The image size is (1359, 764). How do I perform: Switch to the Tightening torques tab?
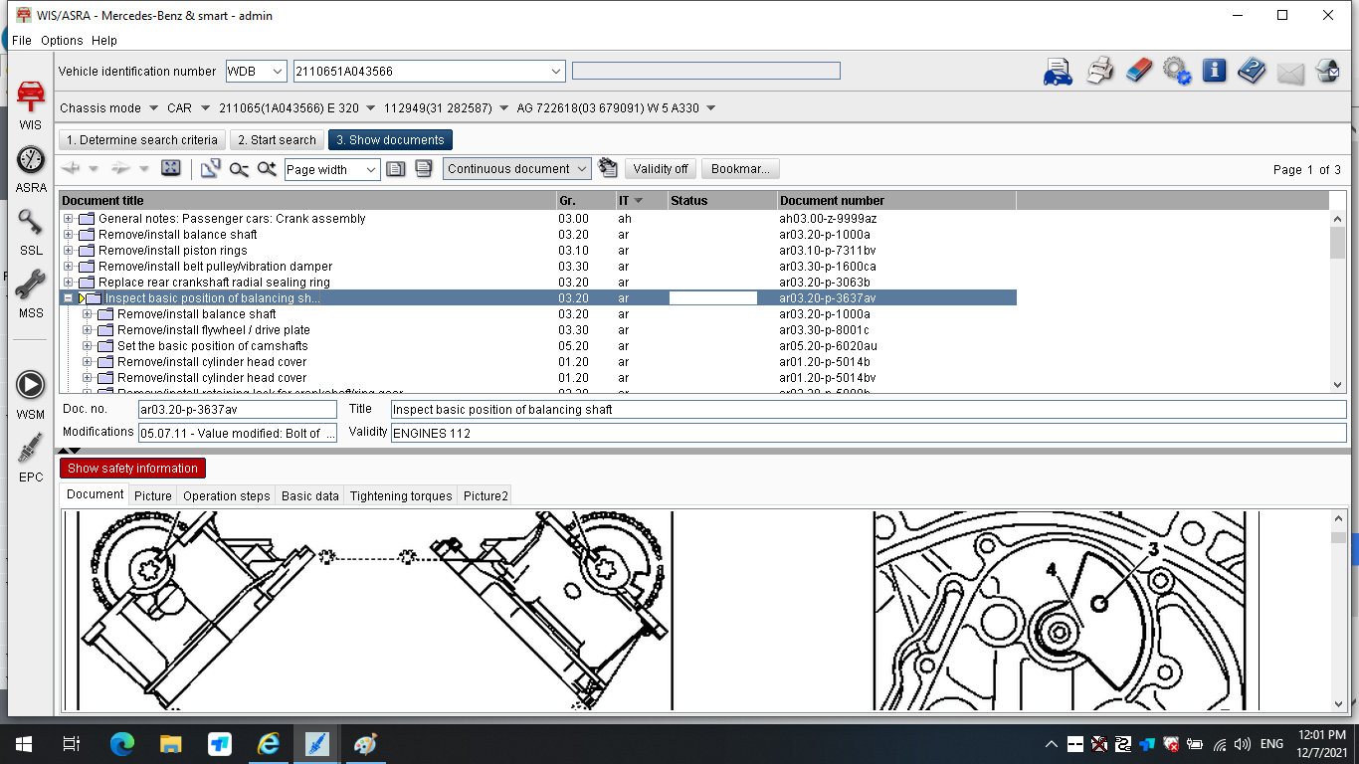pos(401,495)
